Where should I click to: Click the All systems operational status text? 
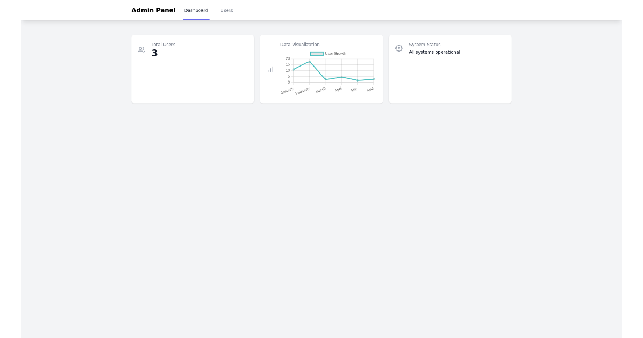click(435, 52)
